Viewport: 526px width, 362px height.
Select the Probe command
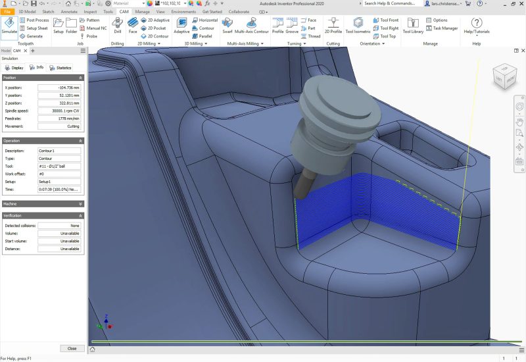coord(89,36)
